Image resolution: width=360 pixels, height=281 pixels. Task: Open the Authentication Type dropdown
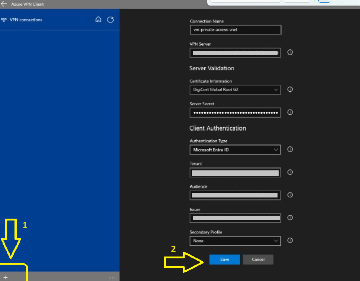[235, 150]
